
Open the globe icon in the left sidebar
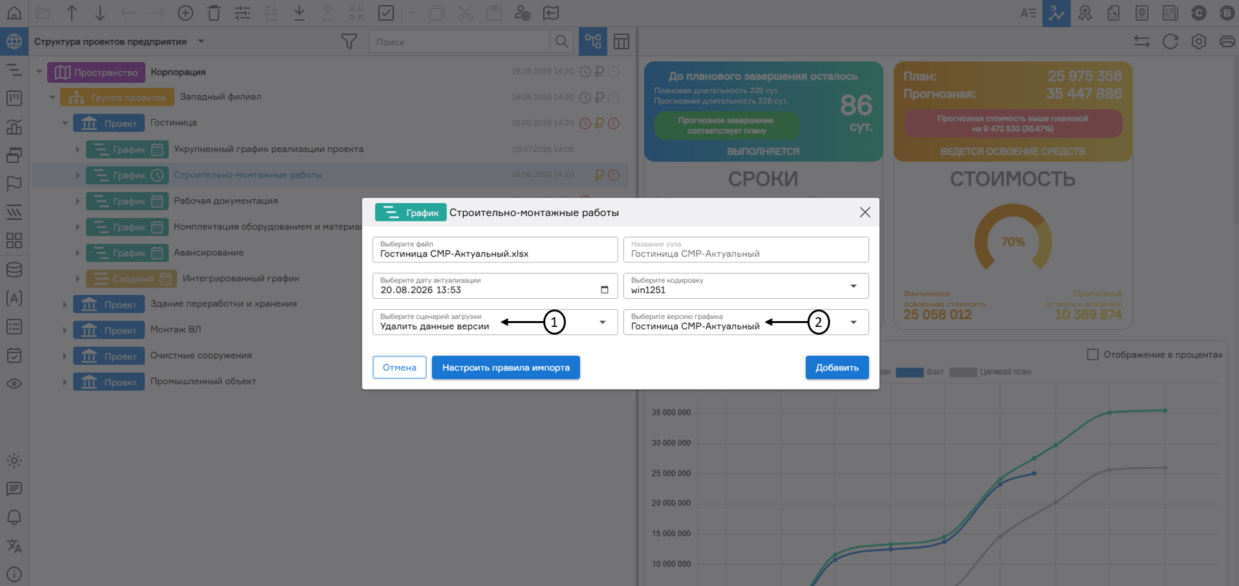(x=14, y=41)
